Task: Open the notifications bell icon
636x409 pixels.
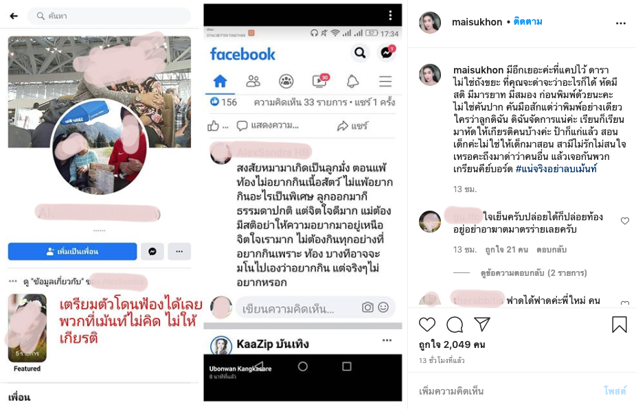Action: pos(352,82)
